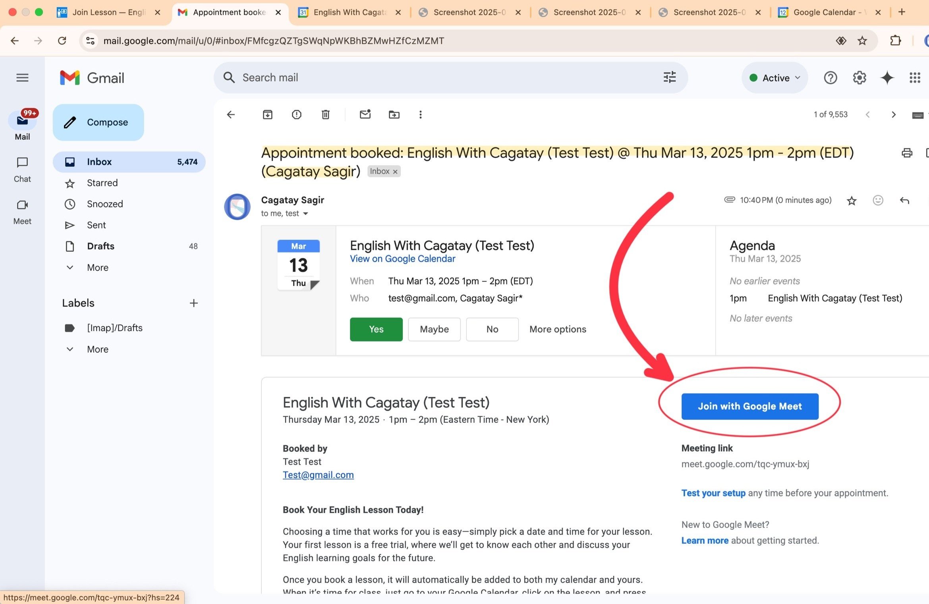Click Join with Google Meet button
929x604 pixels.
click(x=750, y=406)
